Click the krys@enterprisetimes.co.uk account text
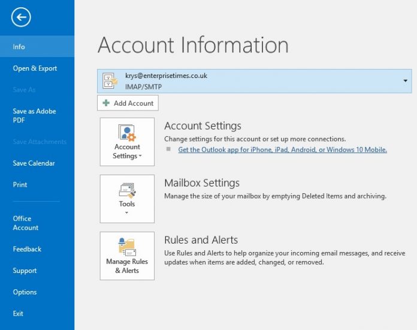Image resolution: width=417 pixels, height=330 pixels. [166, 76]
